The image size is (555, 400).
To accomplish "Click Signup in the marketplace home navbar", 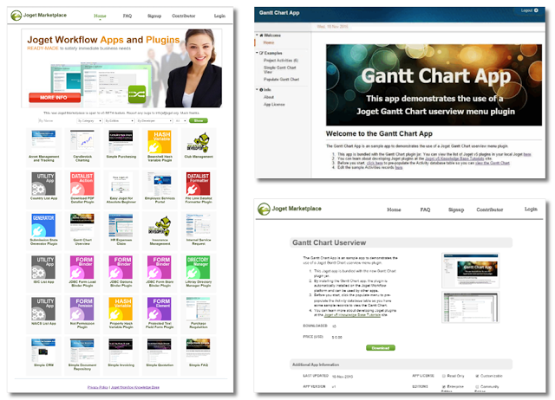I will (154, 16).
